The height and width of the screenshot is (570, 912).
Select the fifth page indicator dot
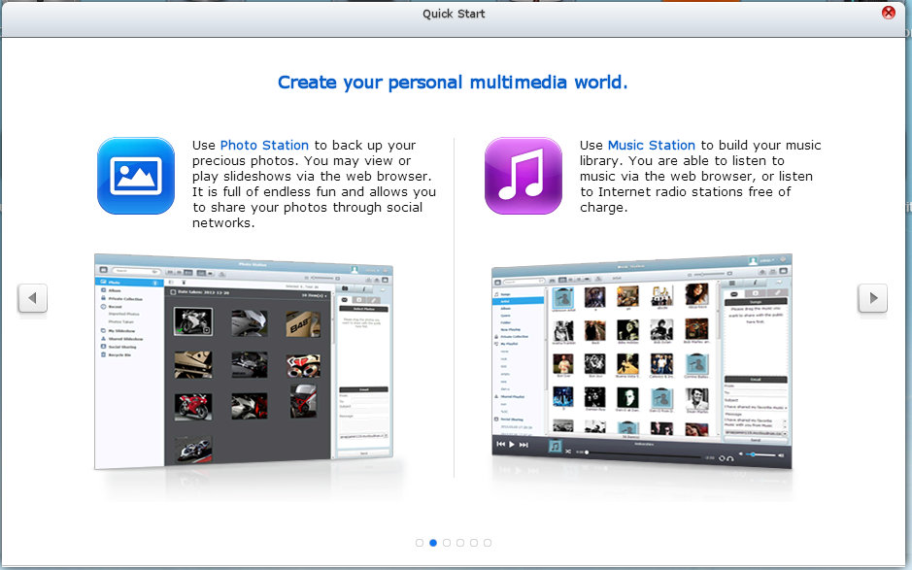point(474,543)
